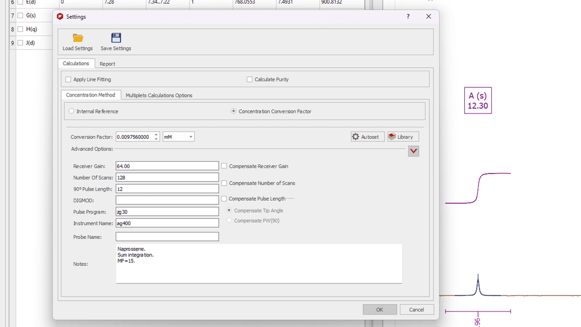This screenshot has height=327, width=581.
Task: Select the Internal Reference radio button
Action: coord(71,111)
